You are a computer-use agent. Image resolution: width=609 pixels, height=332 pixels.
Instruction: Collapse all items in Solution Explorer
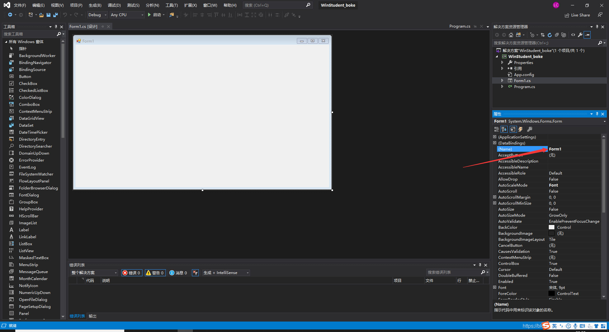click(557, 35)
